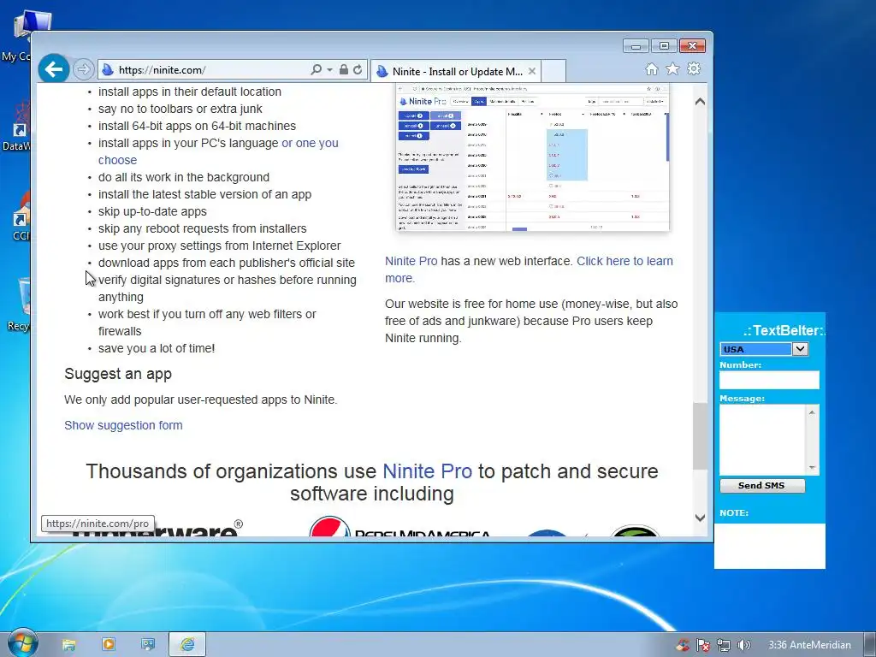Open Windows Explorer from the taskbar
Image resolution: width=876 pixels, height=657 pixels.
(69, 645)
